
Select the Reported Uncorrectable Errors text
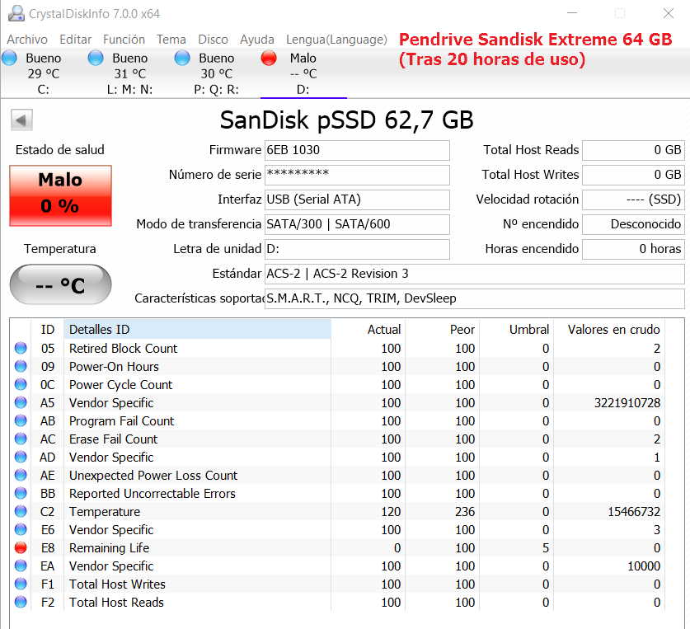click(x=153, y=494)
